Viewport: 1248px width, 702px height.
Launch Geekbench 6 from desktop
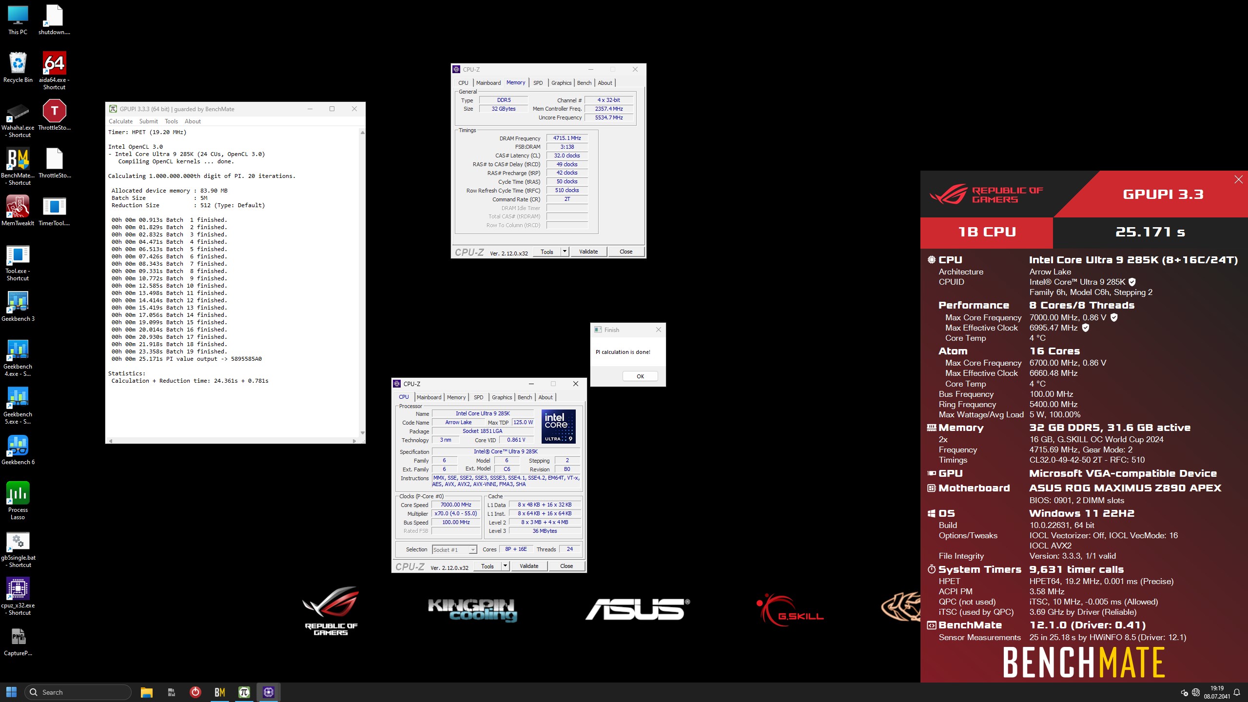point(18,450)
